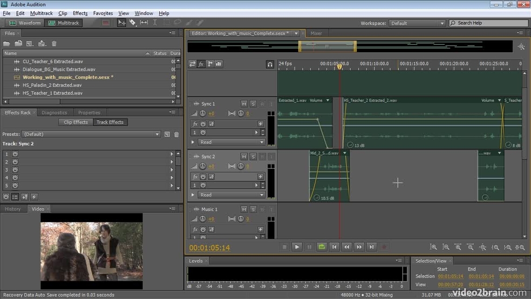531x299 pixels.
Task: Delete preset with trash icon in Effects Rack
Action: (176, 134)
